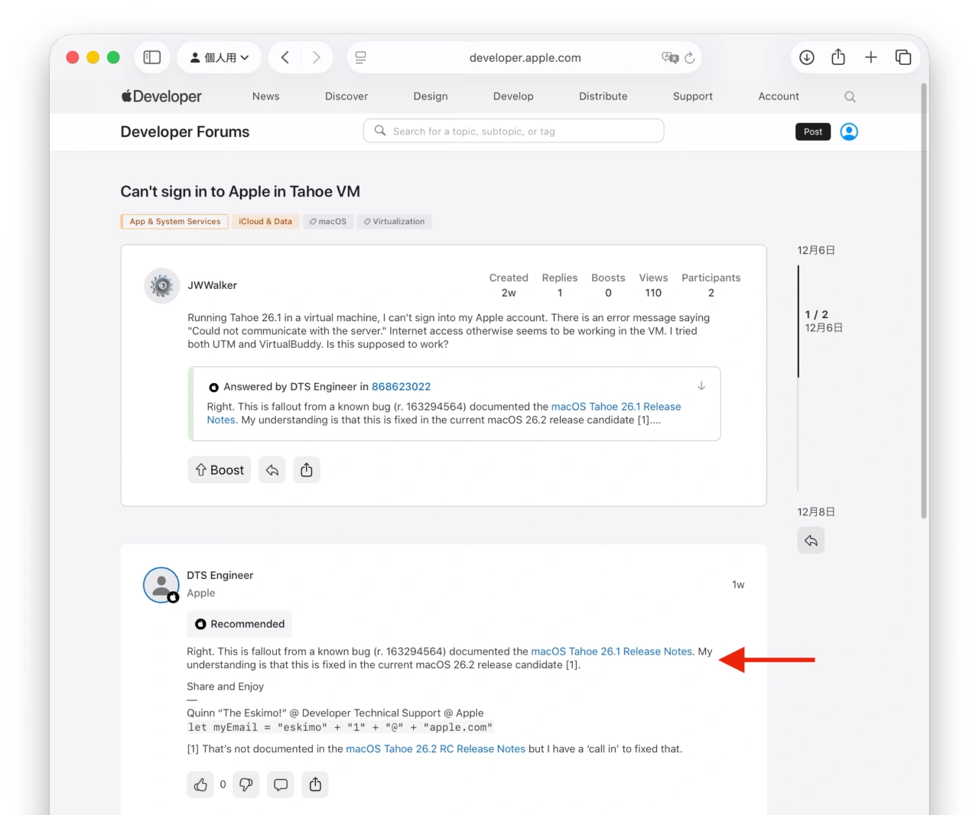The height and width of the screenshot is (815, 979).
Task: Select the Virtualization tag
Action: click(394, 222)
